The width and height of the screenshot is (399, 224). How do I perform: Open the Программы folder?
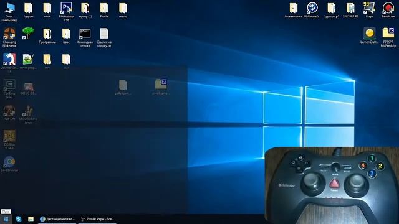click(x=47, y=36)
